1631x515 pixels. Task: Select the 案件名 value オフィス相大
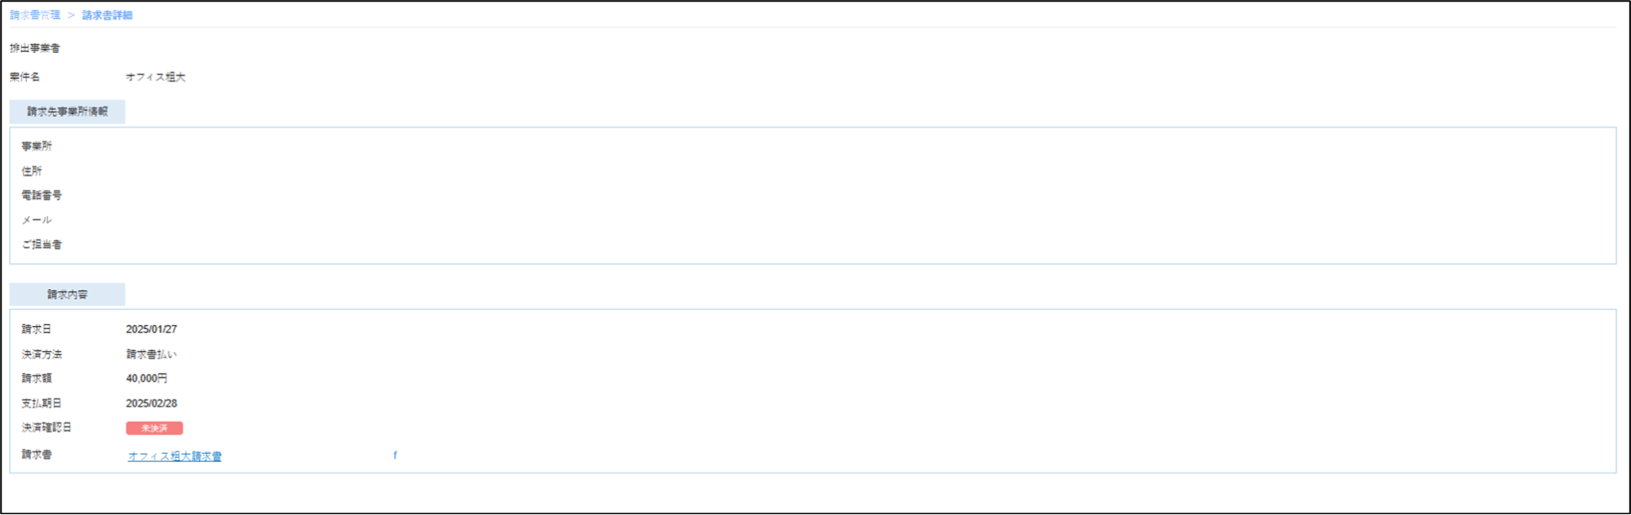[156, 77]
